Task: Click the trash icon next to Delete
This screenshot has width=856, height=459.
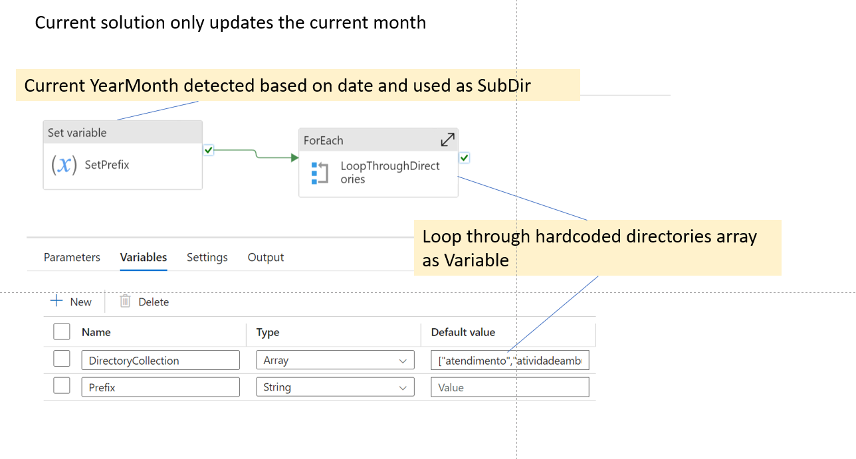Action: [124, 302]
